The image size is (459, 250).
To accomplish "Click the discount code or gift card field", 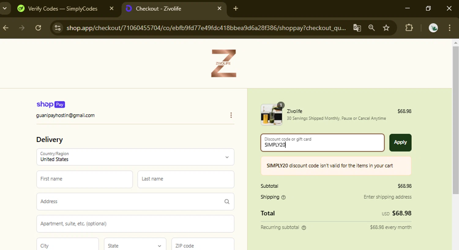I will (323, 143).
